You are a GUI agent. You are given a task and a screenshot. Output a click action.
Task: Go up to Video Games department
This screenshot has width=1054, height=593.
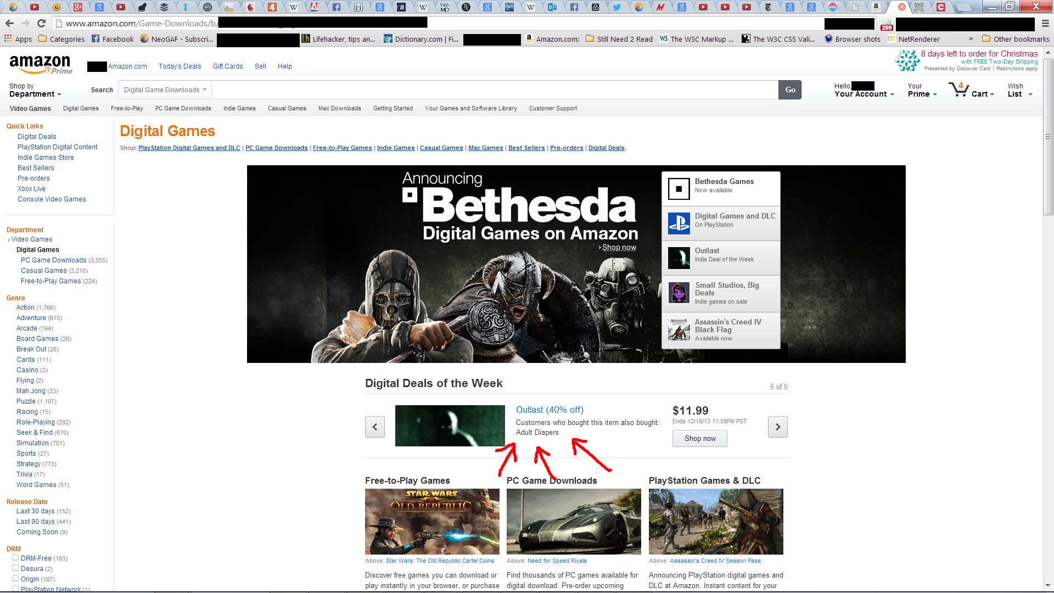pyautogui.click(x=32, y=239)
